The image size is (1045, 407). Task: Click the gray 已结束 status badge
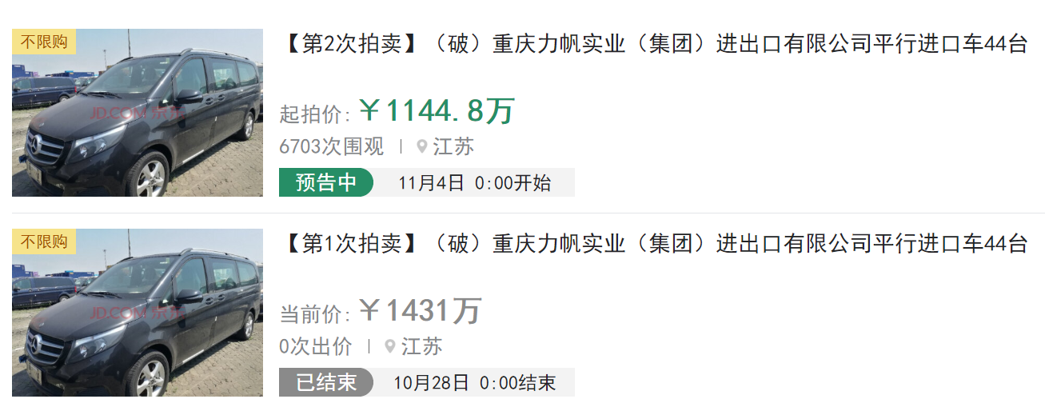326,382
